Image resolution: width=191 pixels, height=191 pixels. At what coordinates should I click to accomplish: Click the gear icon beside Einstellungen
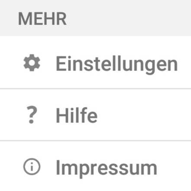point(32,63)
